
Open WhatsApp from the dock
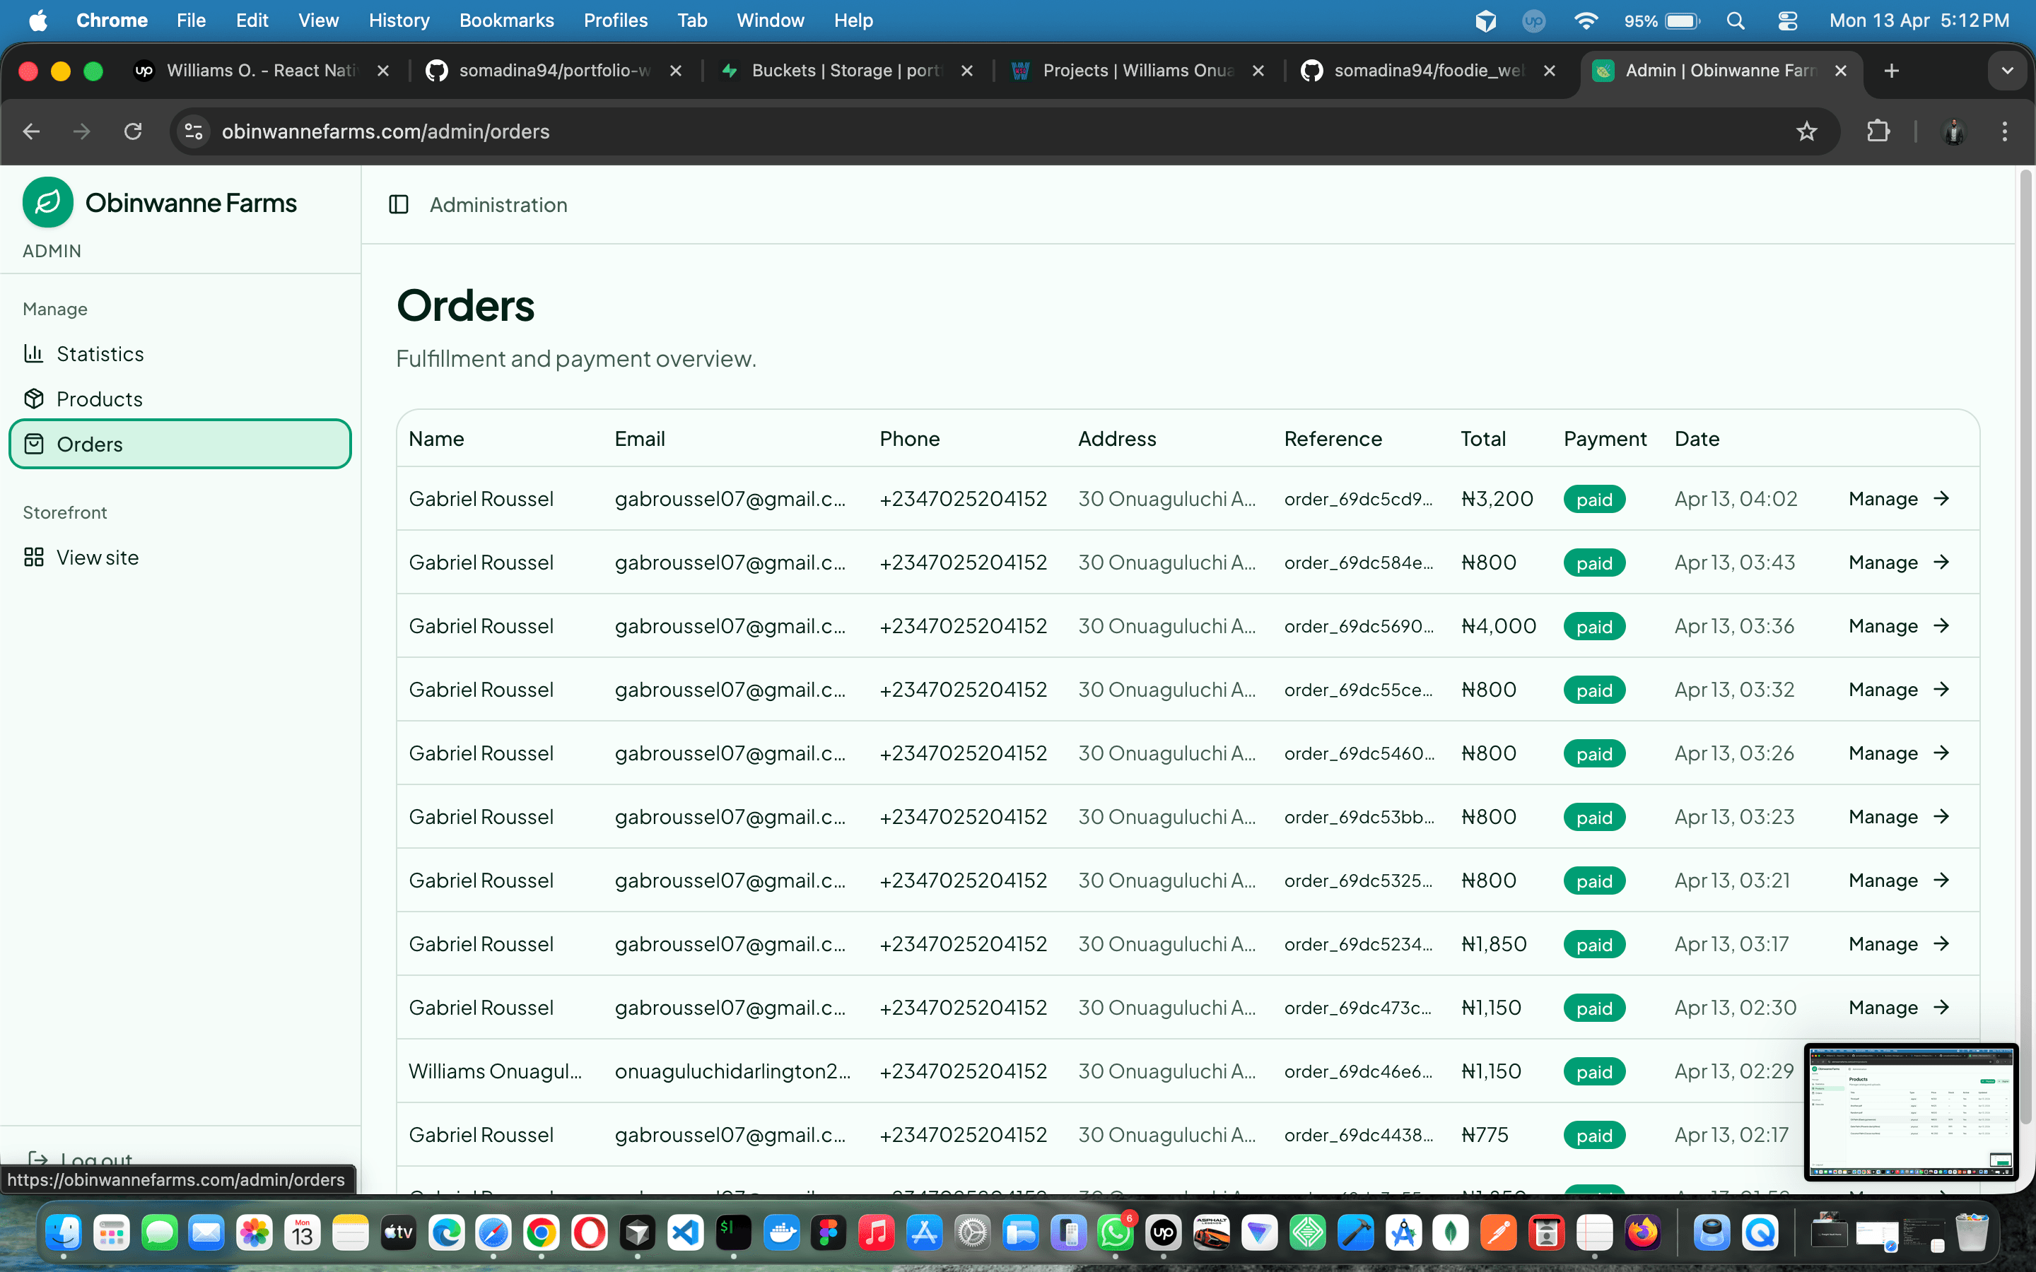tap(1116, 1232)
